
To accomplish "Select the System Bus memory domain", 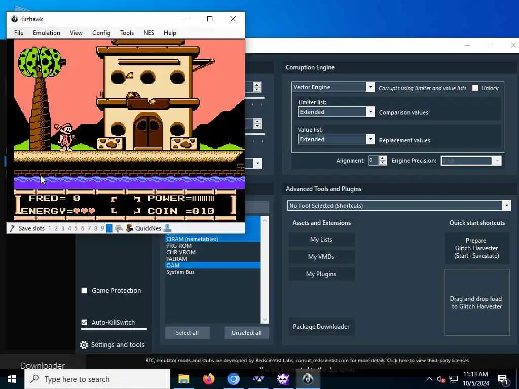I will point(212,272).
